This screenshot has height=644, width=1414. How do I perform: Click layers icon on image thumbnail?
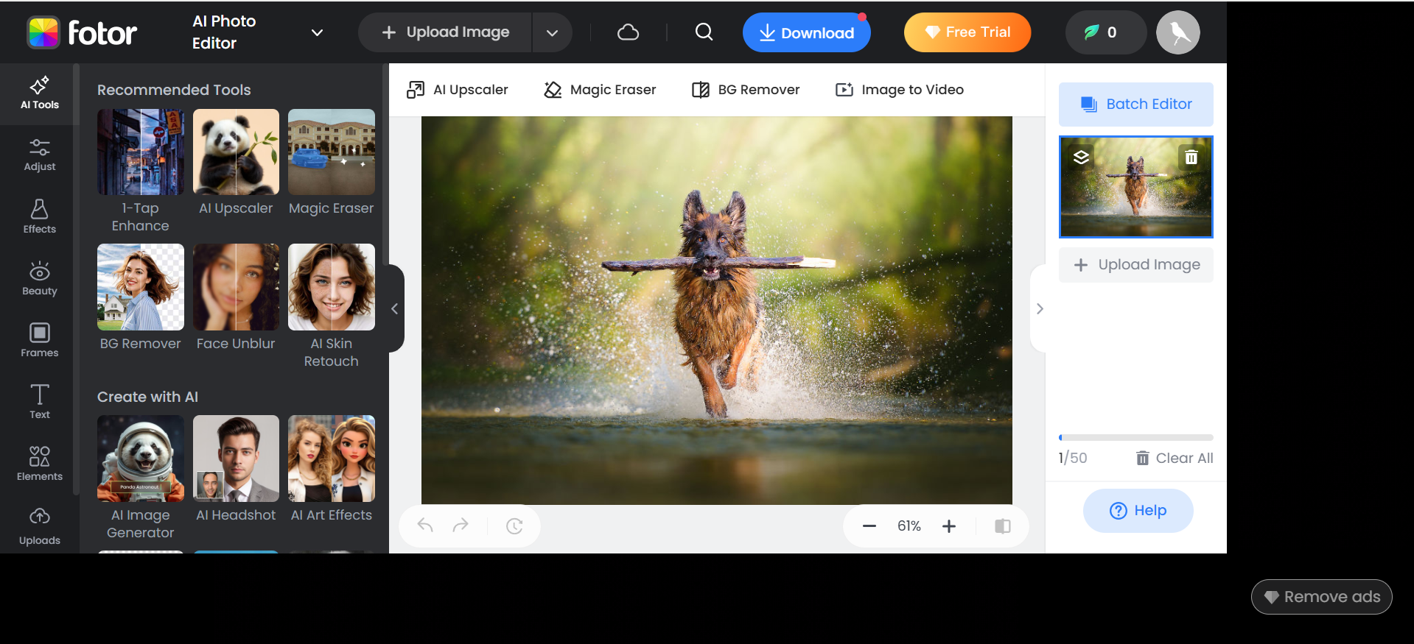(x=1081, y=157)
